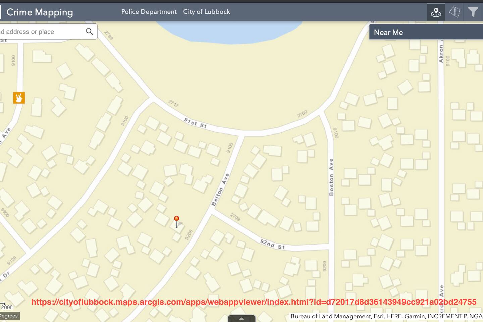This screenshot has height=322, width=483.
Task: Click the red cityoflubbock.maps.arcgis.com URL text
Action: click(254, 302)
